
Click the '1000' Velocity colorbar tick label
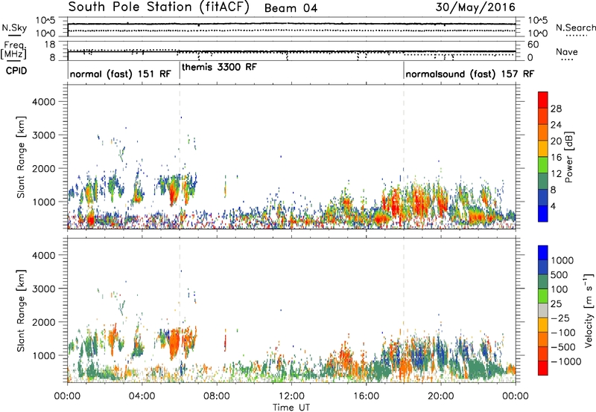[562, 260]
